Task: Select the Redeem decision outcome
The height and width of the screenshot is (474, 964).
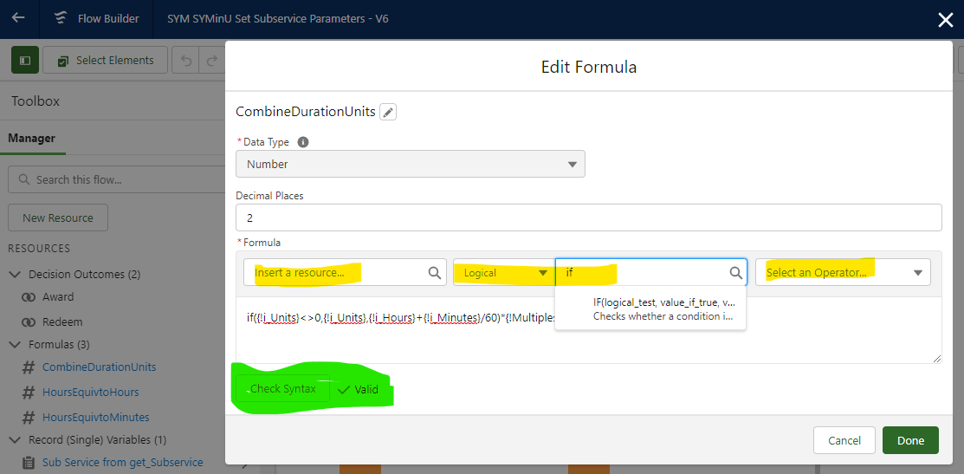Action: [x=62, y=322]
